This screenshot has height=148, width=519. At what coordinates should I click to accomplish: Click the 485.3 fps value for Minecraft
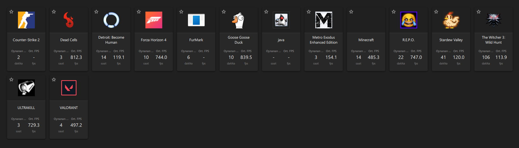click(374, 57)
